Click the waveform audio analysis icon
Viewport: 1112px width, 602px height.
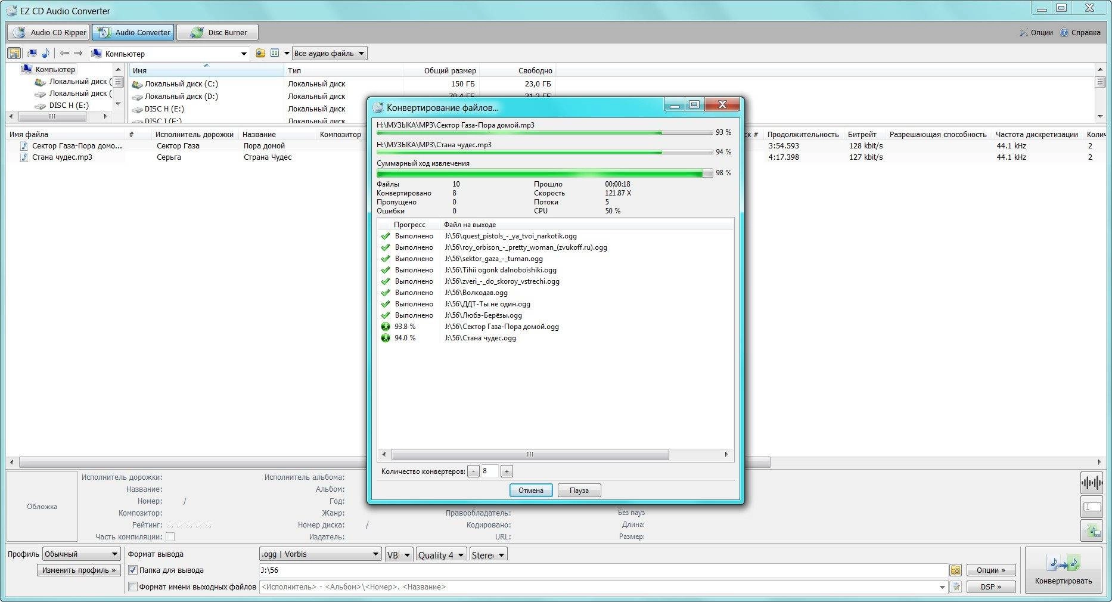tap(1091, 483)
